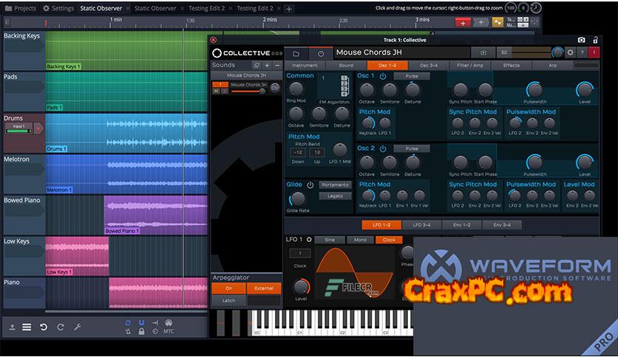618x357 pixels.
Task: Click the preset folder browser icon
Action: coord(296,53)
